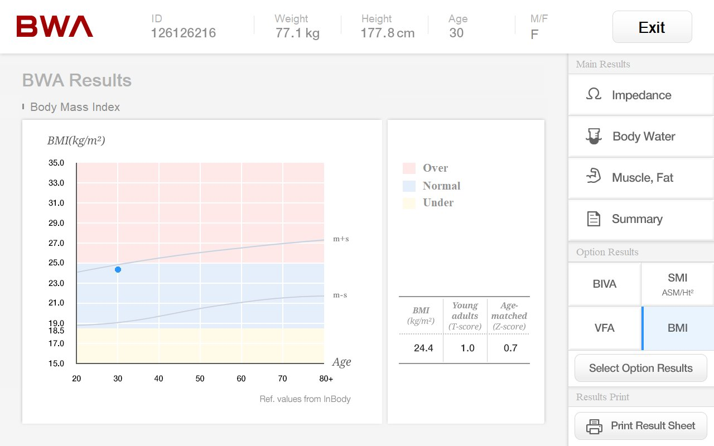Screen dimensions: 714x446
Task: Open Select Option Results
Action: [640, 369]
